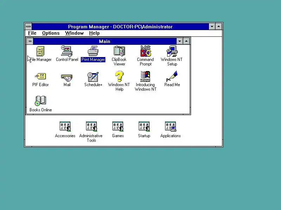Maximize the Main group window
This screenshot has width=281, height=210.
187,41
